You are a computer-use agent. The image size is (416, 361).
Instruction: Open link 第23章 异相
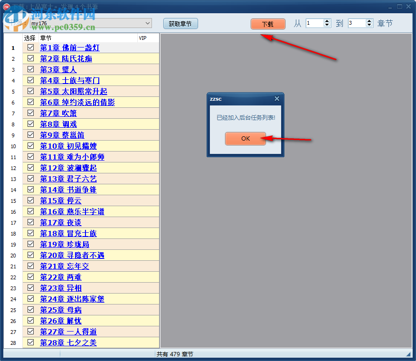(x=61, y=288)
